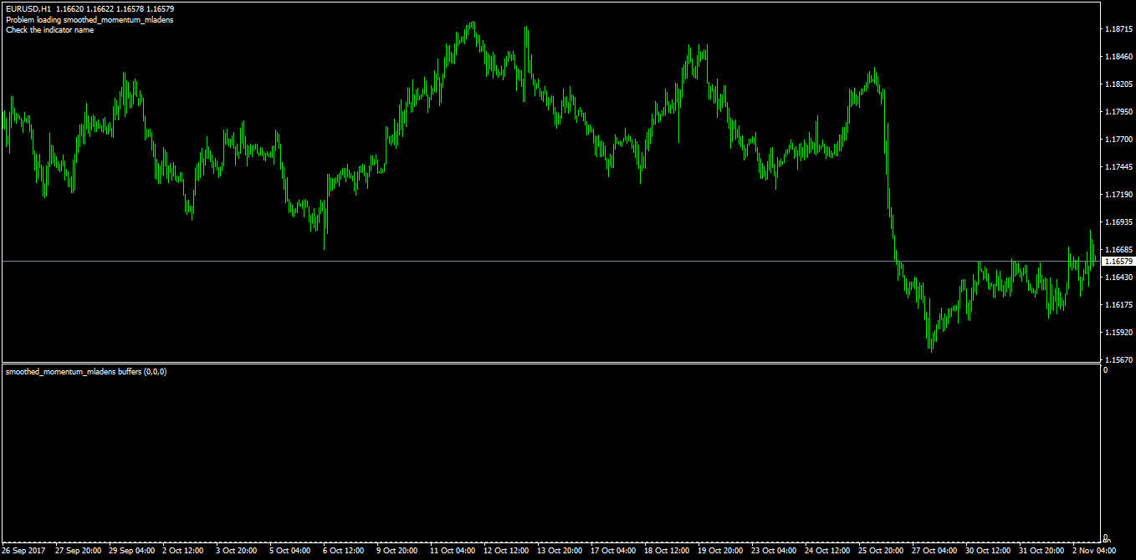Select the smoothed_momentum_mladens buffers (0,0,0) label
This screenshot has height=560, width=1136.
pos(86,371)
